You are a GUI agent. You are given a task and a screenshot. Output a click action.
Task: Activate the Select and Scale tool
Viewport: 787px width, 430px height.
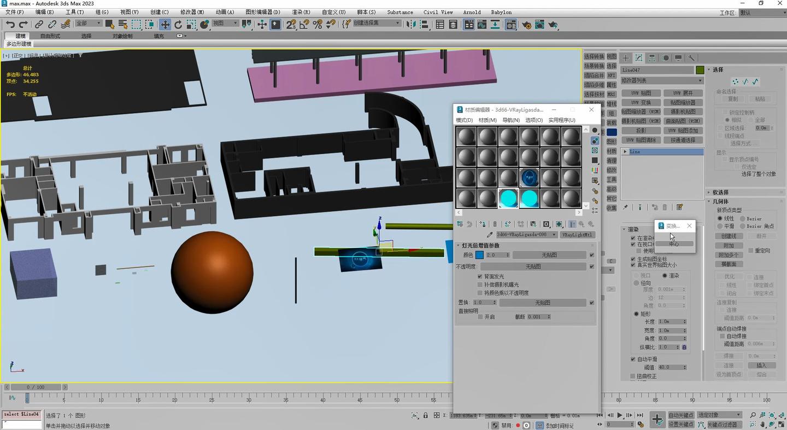191,24
